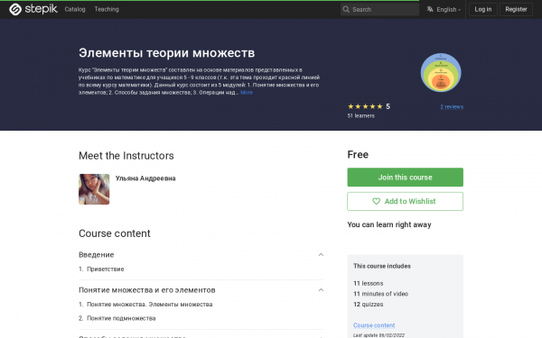The width and height of the screenshot is (542, 338).
Task: Click the 11 lessons entry
Action: click(x=369, y=283)
